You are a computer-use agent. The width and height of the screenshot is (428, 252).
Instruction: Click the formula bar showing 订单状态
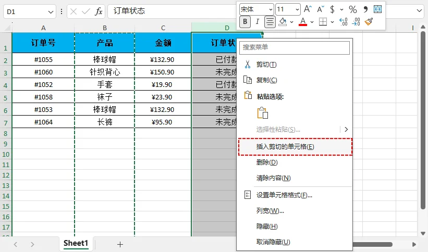tap(173, 11)
